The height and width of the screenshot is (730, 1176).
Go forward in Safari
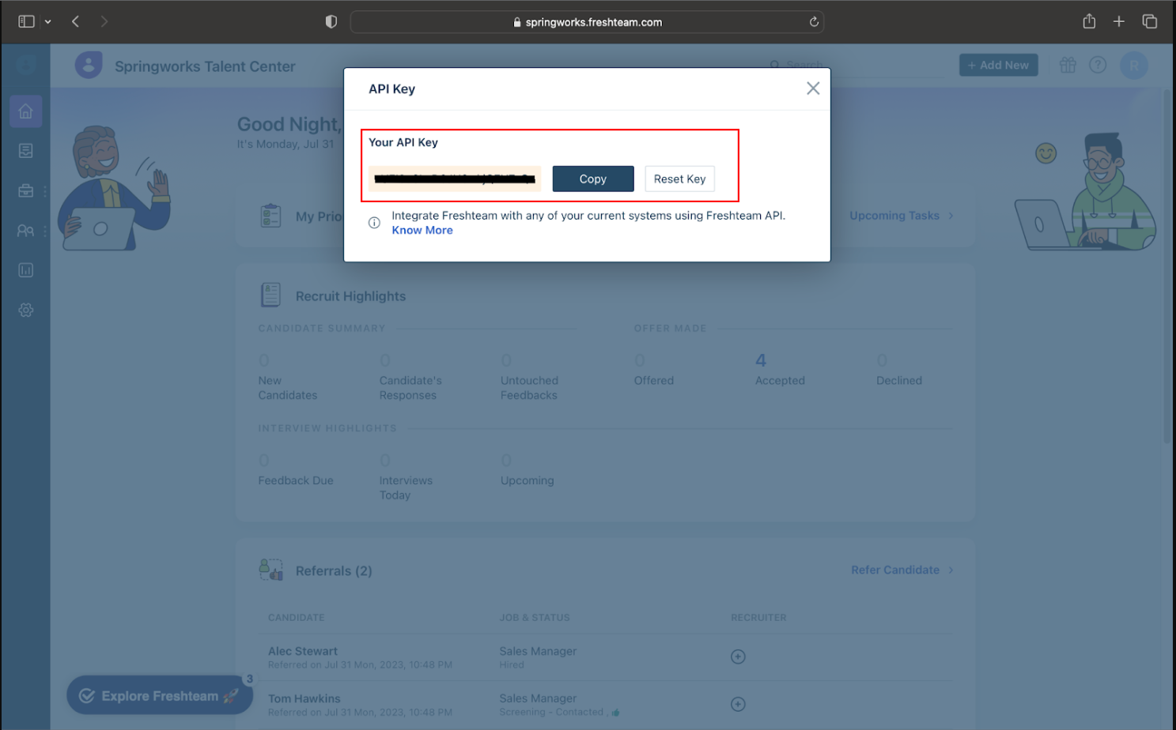[104, 21]
